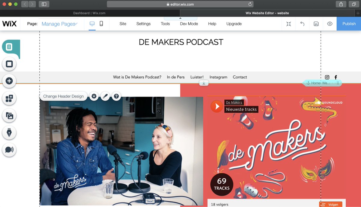Go back in Safari
The height and width of the screenshot is (207, 361).
point(25,4)
